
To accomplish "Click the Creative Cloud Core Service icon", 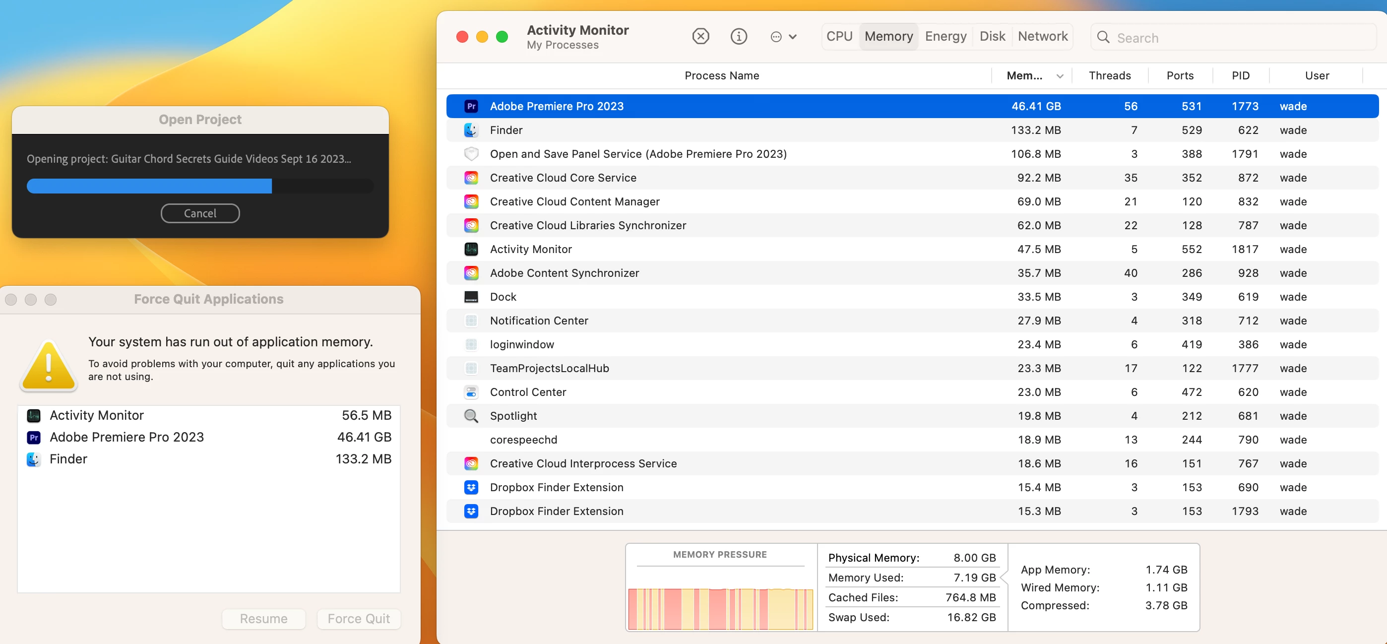I will coord(471,178).
